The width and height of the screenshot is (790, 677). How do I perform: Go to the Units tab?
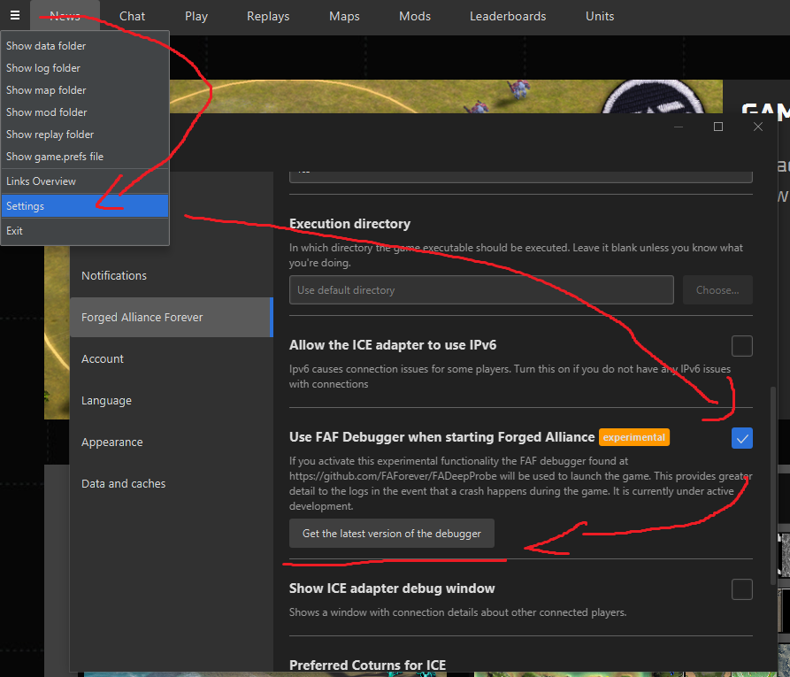[x=600, y=16]
